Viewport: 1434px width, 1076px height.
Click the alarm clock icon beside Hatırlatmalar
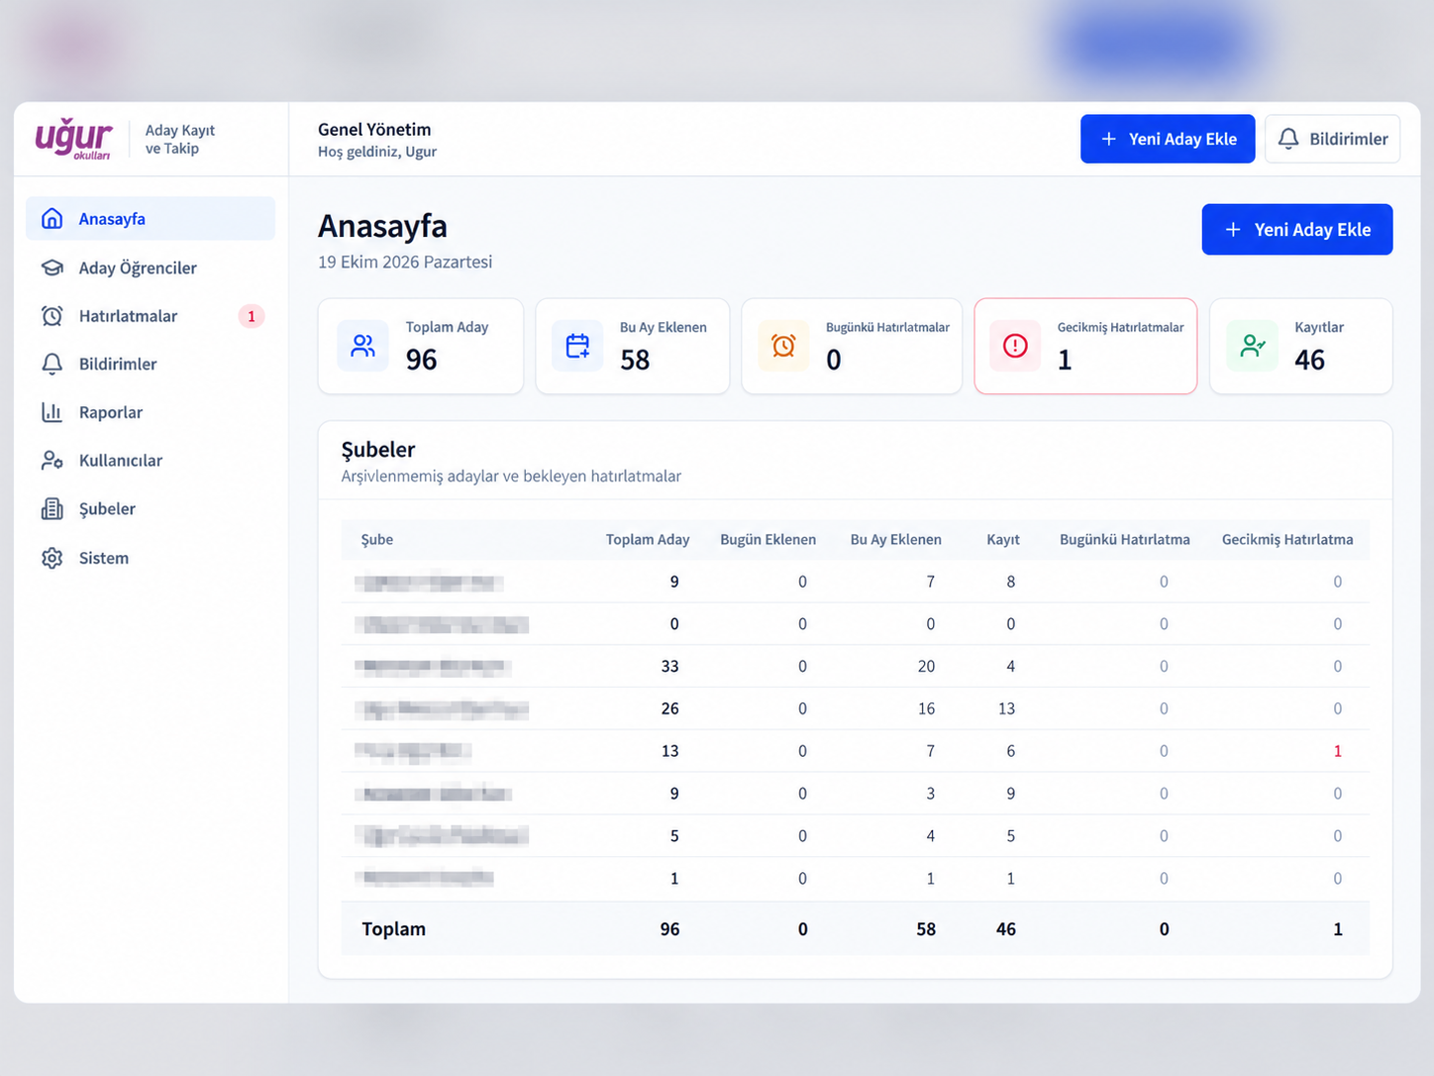tap(52, 316)
